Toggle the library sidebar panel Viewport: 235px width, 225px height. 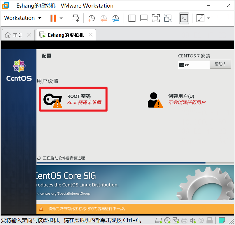pyautogui.click(x=132, y=18)
